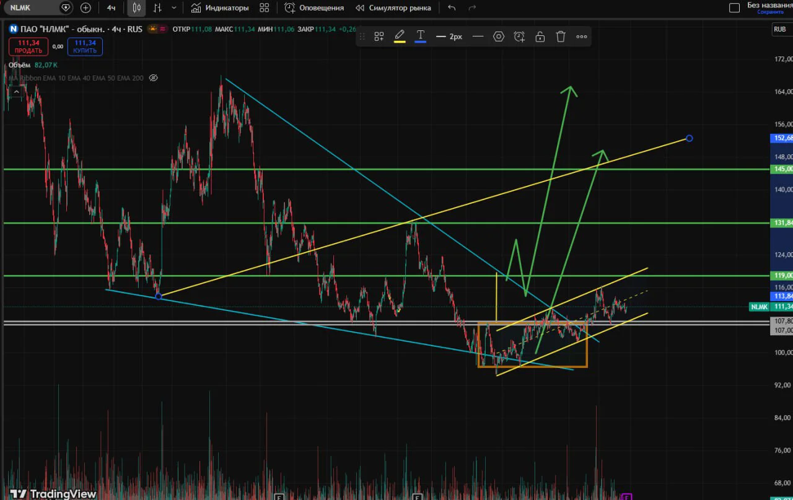Open the RUB currency selector
This screenshot has width=793, height=500.
click(x=779, y=29)
